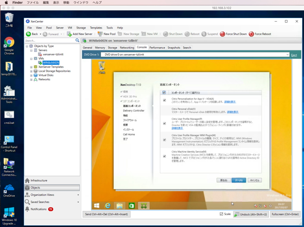304x227 pixels.
Task: Open the Store icon in VM taskbar
Action: coord(132,206)
